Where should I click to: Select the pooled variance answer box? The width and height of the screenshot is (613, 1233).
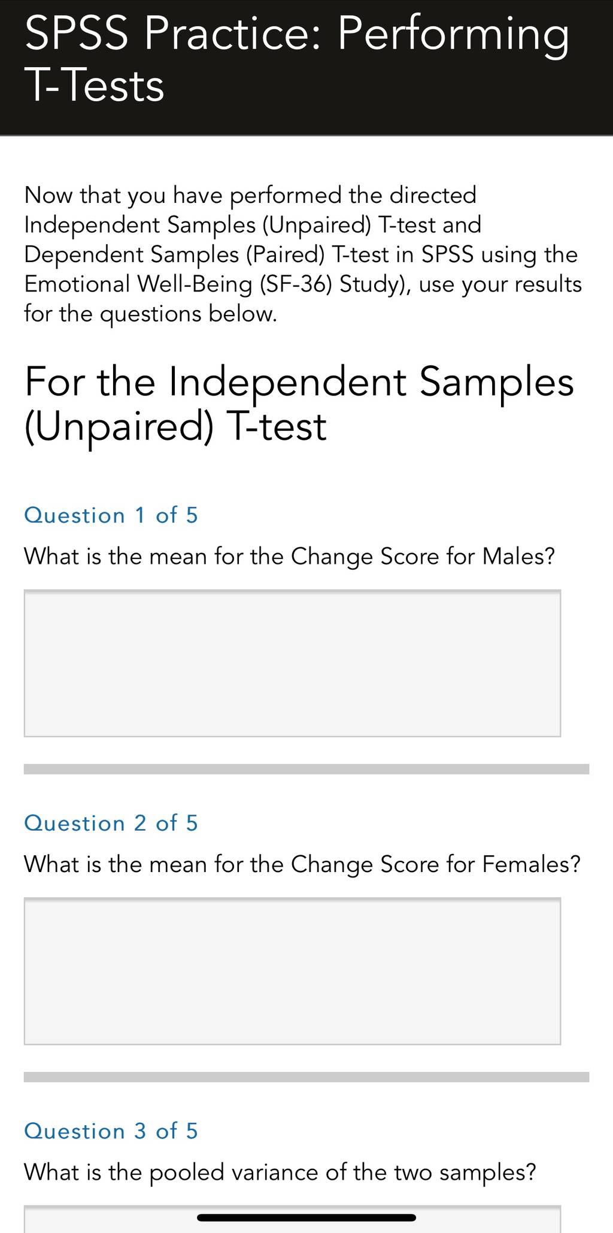pos(292,1219)
